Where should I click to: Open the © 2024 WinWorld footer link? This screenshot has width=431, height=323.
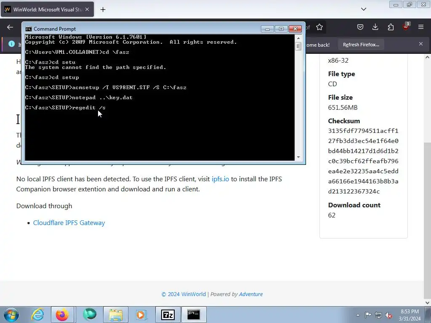[x=184, y=294]
